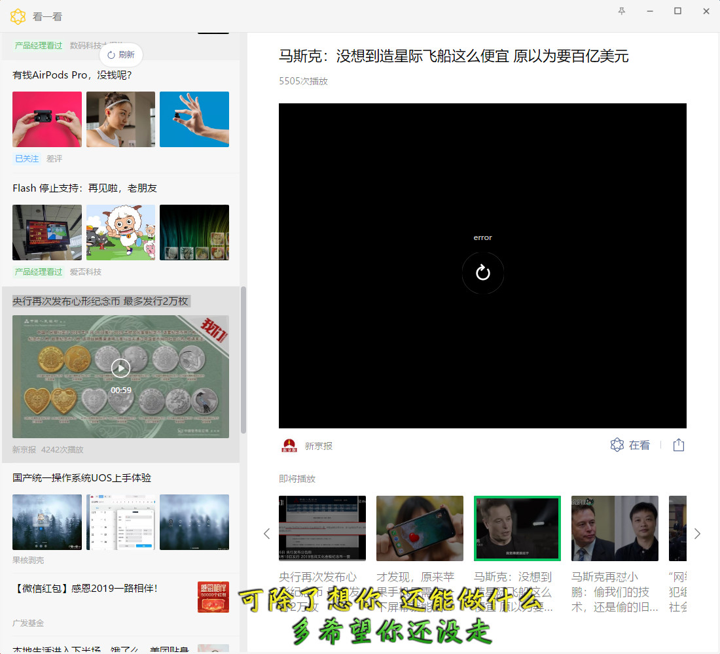Click the blue-background hand thumbnail
The width and height of the screenshot is (720, 654).
[x=194, y=119]
